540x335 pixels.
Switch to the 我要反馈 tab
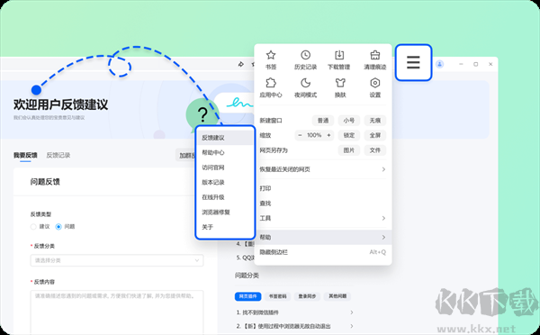[25, 155]
